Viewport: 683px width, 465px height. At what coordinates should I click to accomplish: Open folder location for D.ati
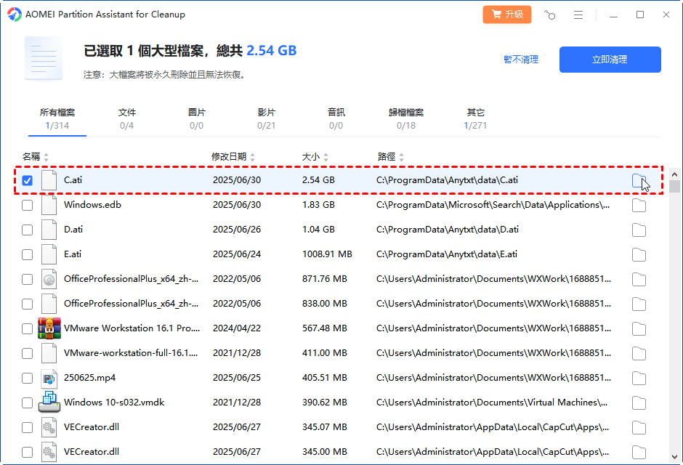point(639,230)
